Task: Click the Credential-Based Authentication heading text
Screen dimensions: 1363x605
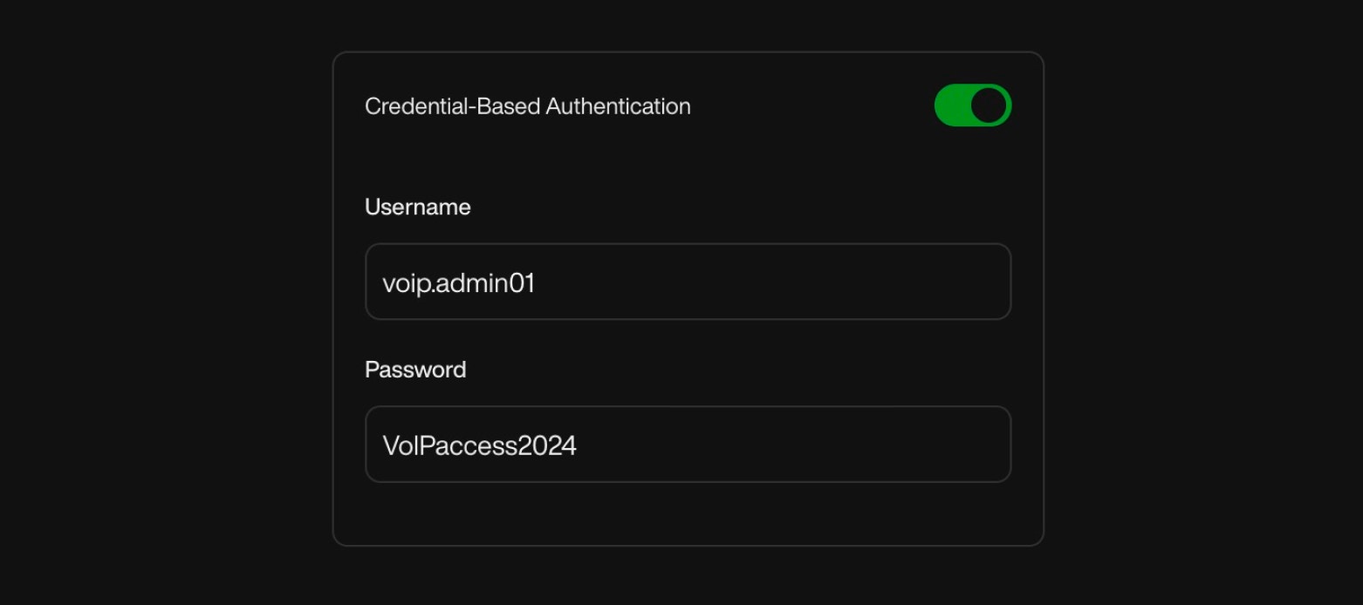Action: pyautogui.click(x=528, y=105)
